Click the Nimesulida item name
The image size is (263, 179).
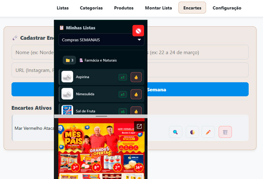pyautogui.click(x=85, y=94)
